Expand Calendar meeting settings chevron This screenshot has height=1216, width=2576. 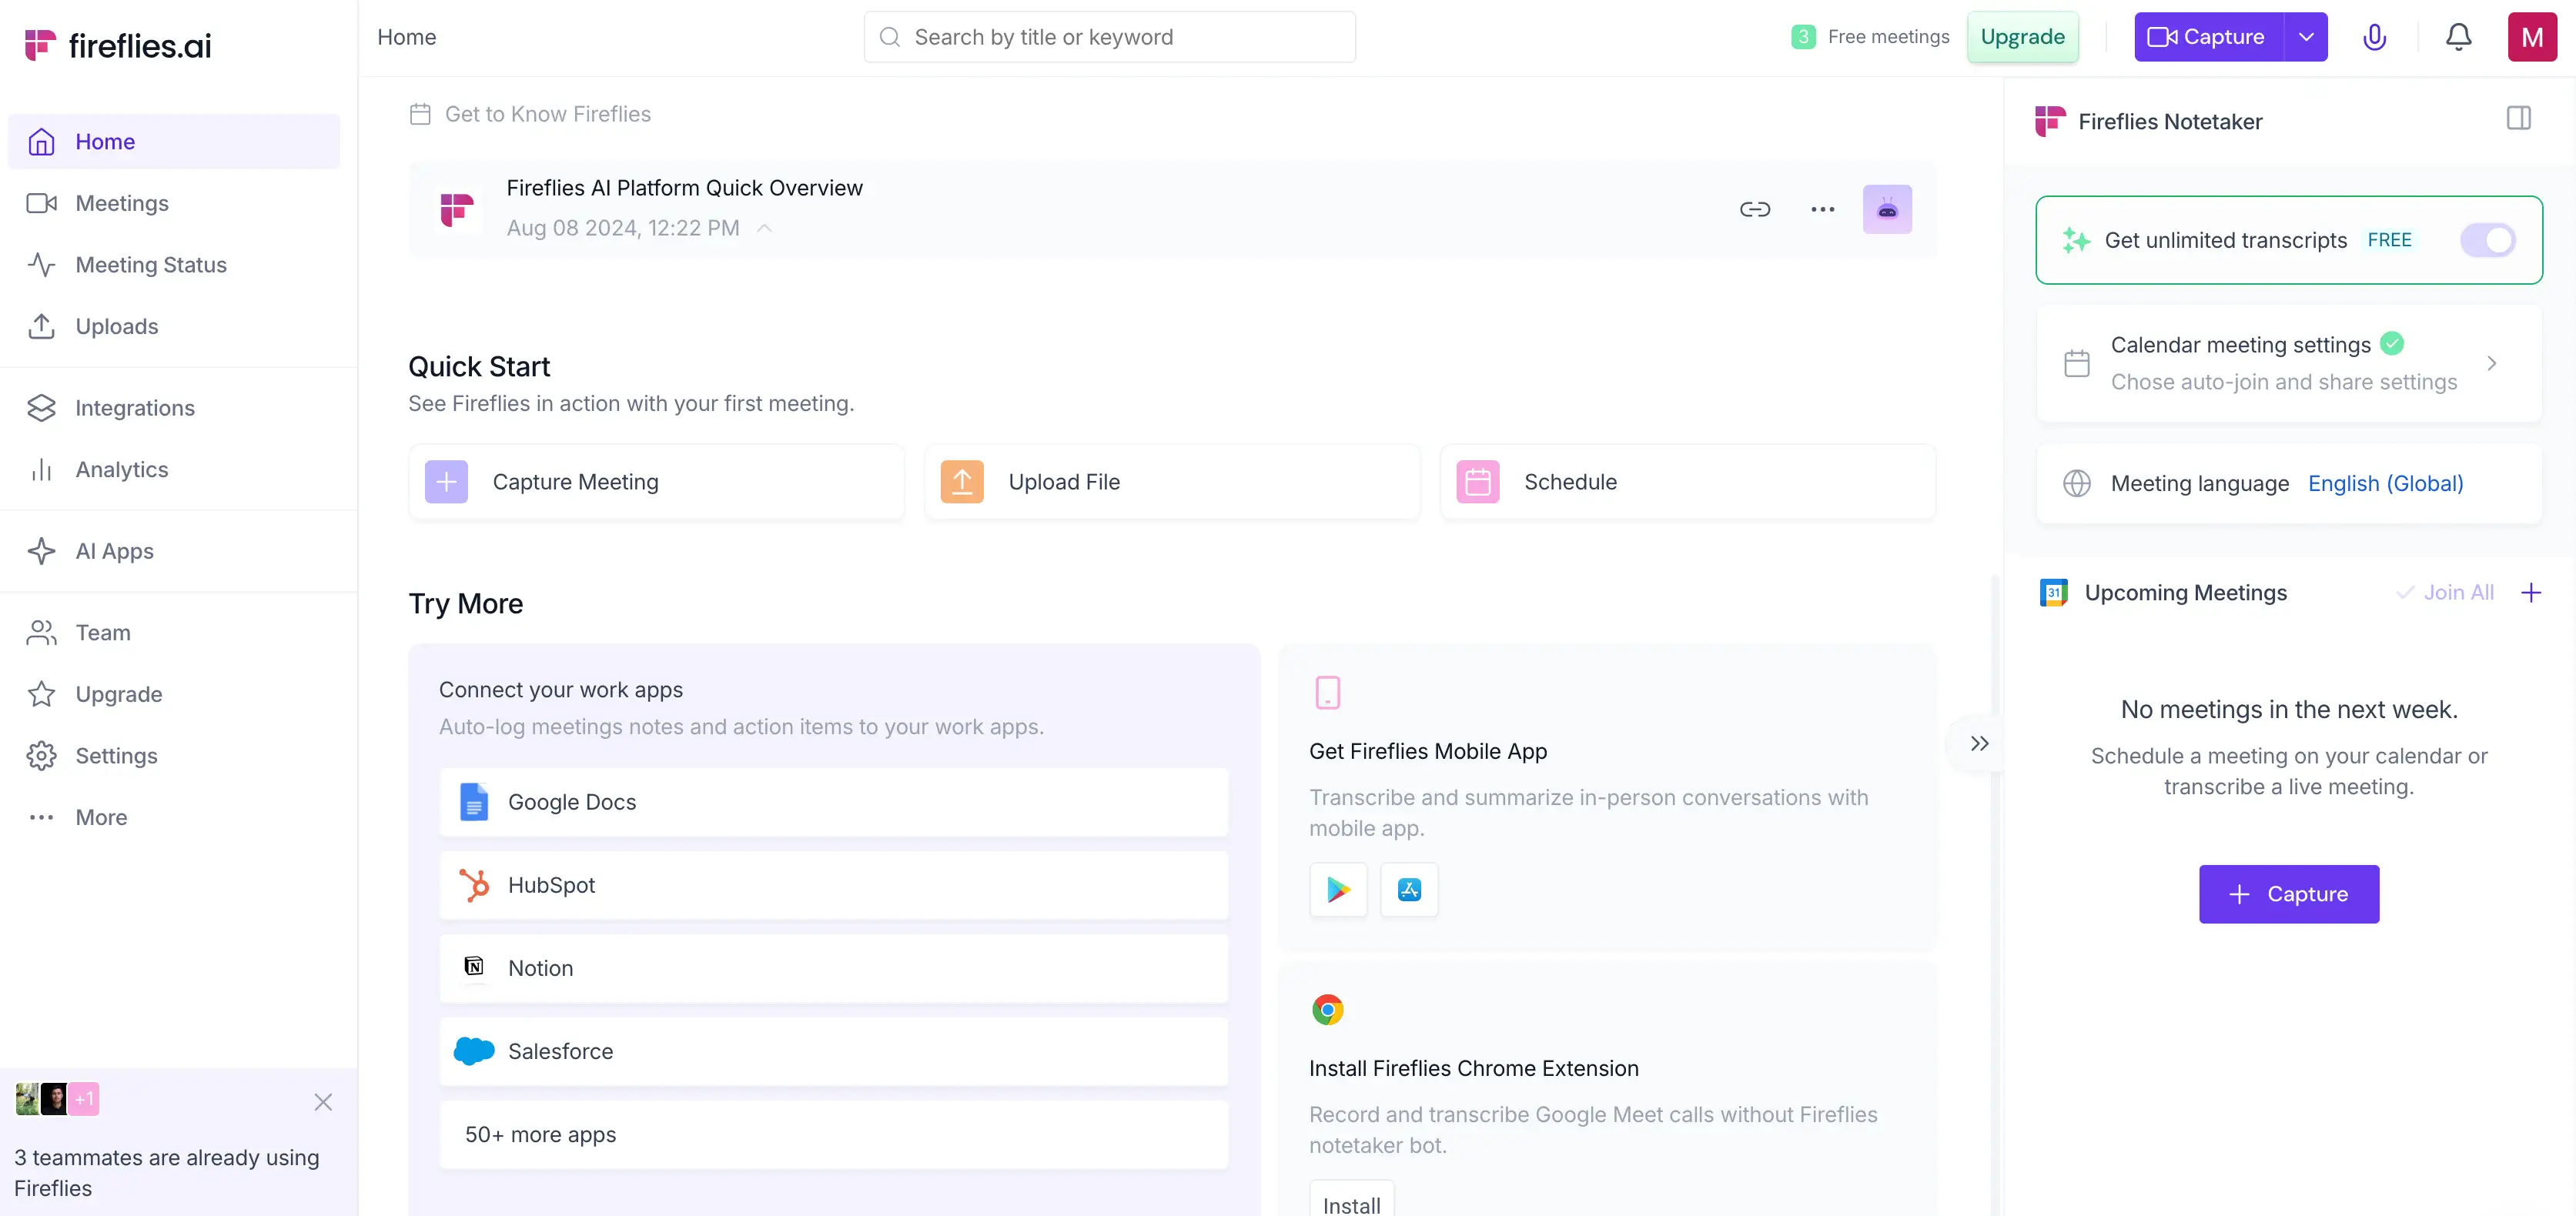click(x=2491, y=363)
